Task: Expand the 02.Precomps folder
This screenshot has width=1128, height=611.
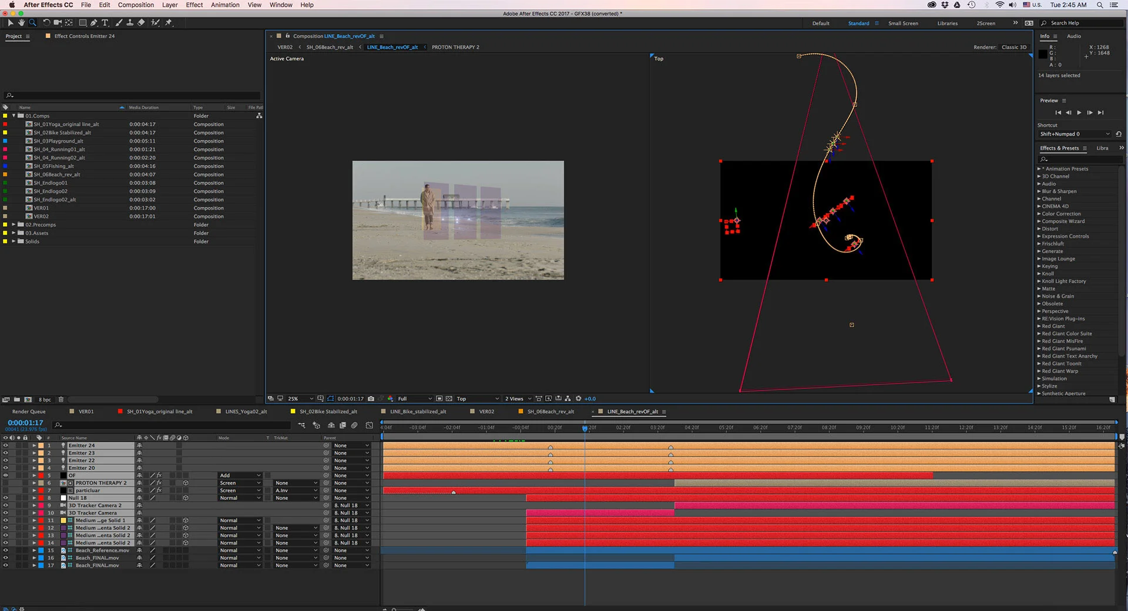Action: [x=14, y=225]
